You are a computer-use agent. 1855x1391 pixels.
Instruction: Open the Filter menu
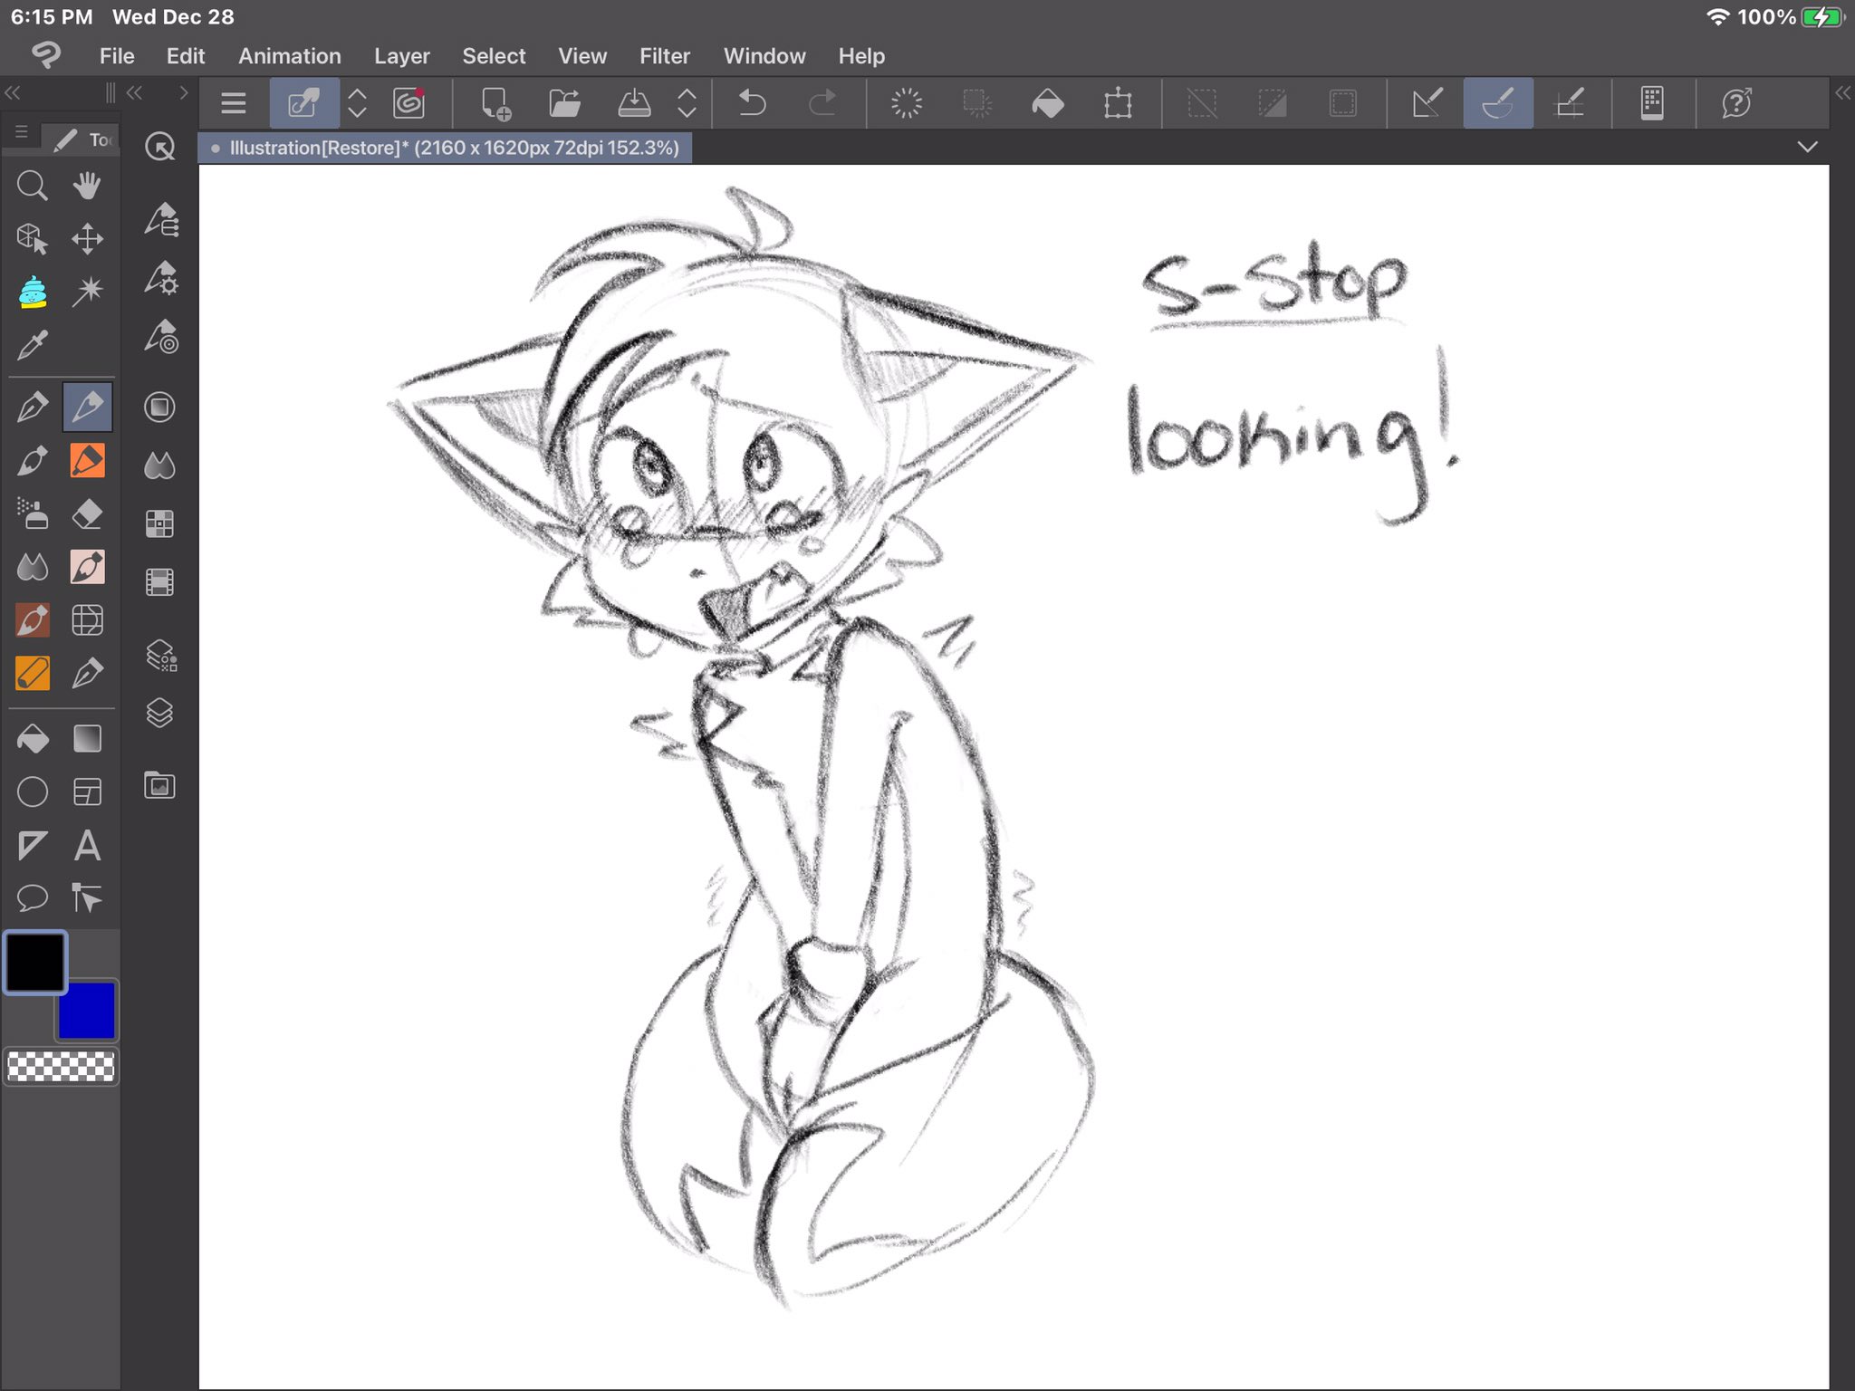point(664,56)
